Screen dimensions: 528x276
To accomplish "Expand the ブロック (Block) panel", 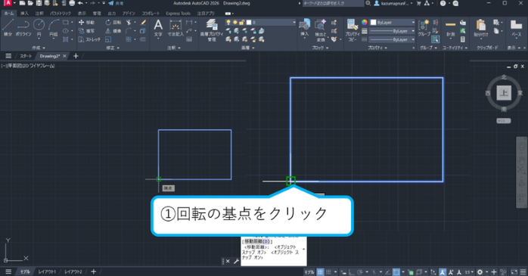I will (320, 48).
